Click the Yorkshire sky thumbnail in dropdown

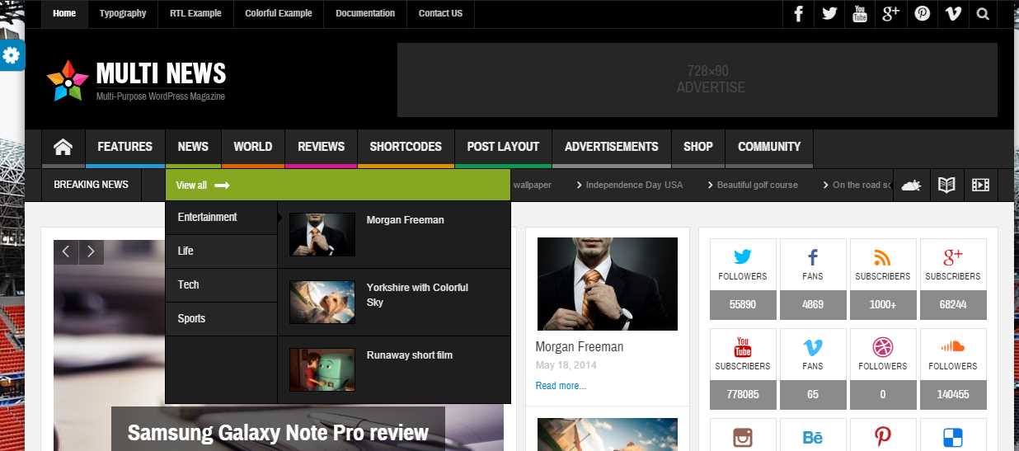(322, 302)
